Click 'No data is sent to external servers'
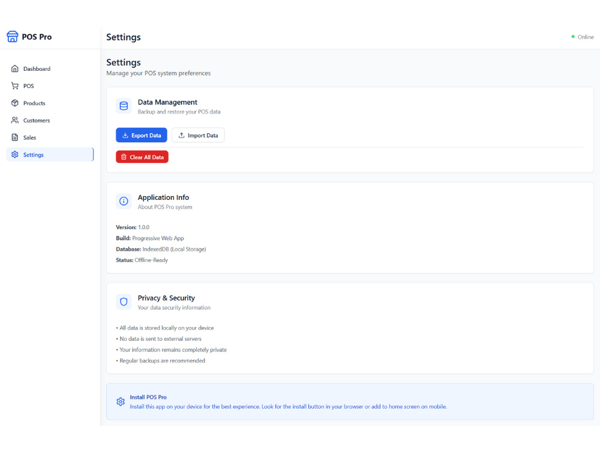The height and width of the screenshot is (450, 600). pyautogui.click(x=160, y=338)
